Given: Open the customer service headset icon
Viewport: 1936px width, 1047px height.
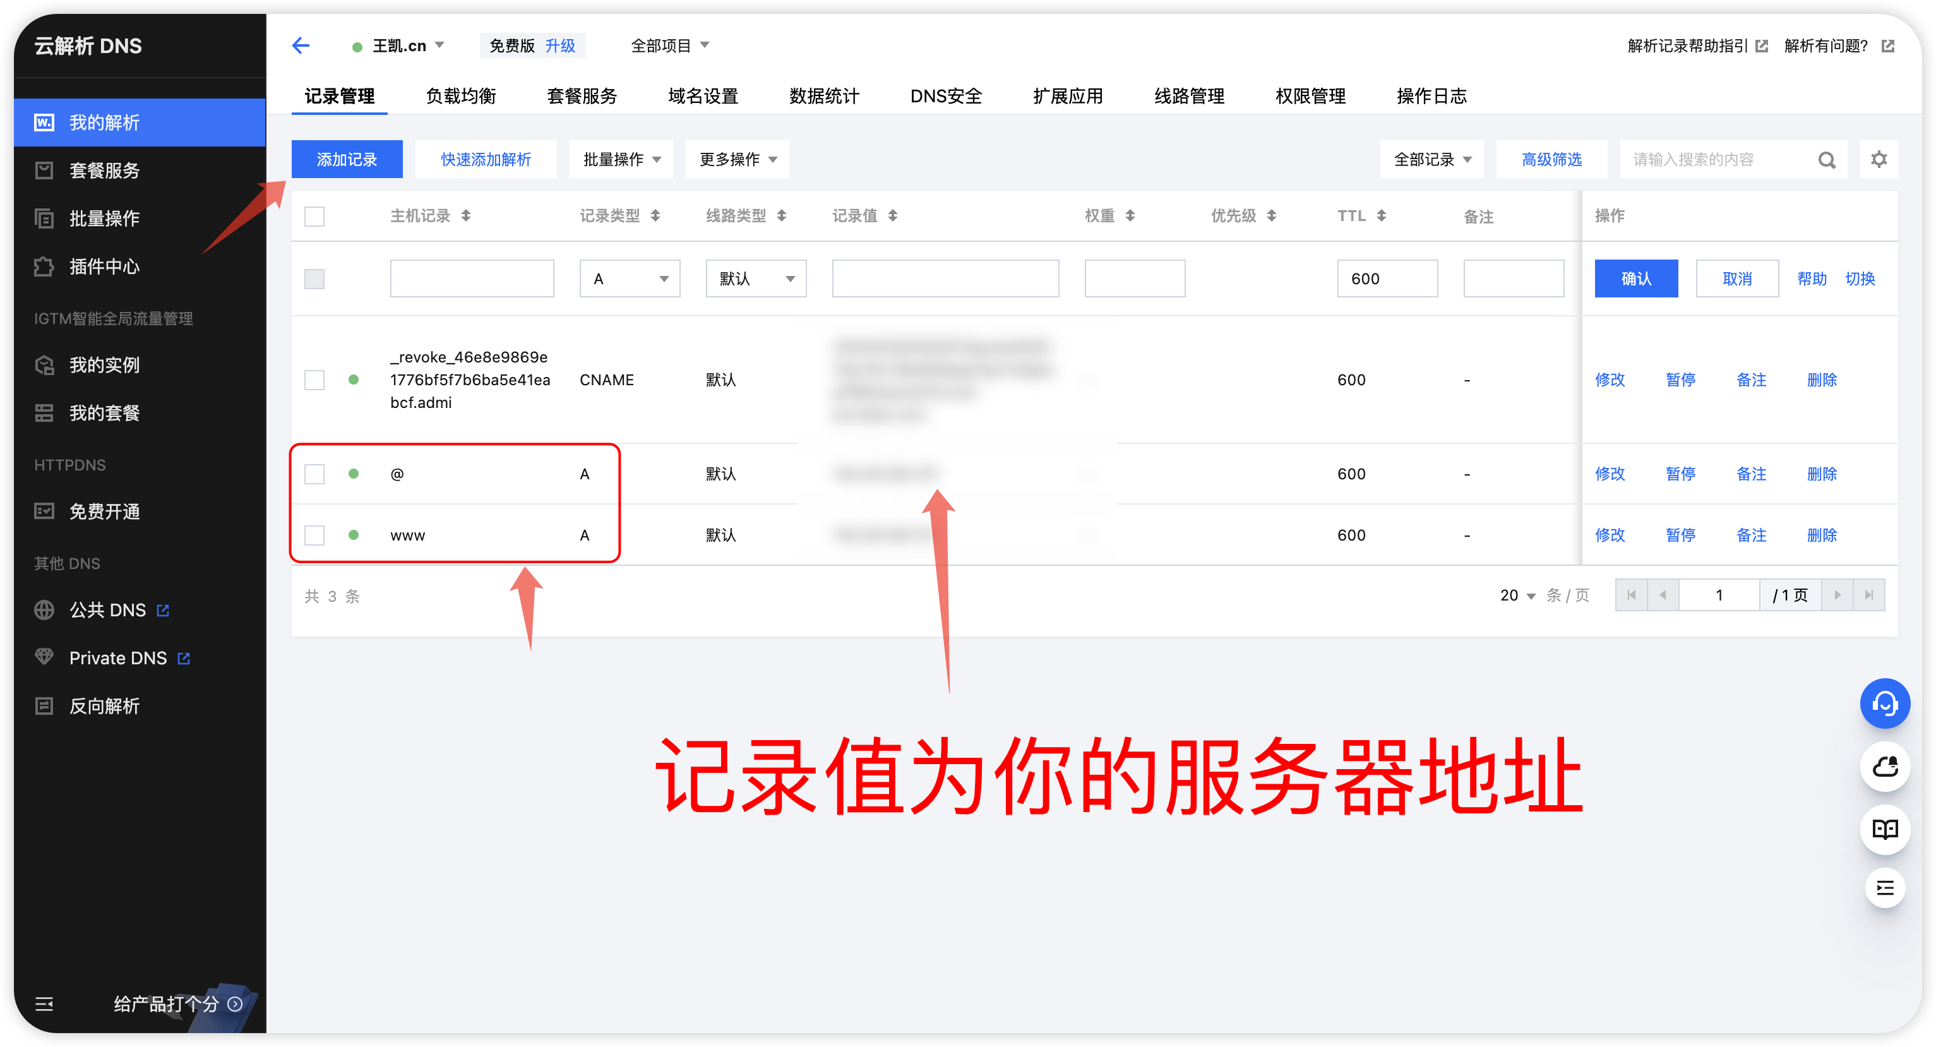Looking at the screenshot, I should 1884,703.
